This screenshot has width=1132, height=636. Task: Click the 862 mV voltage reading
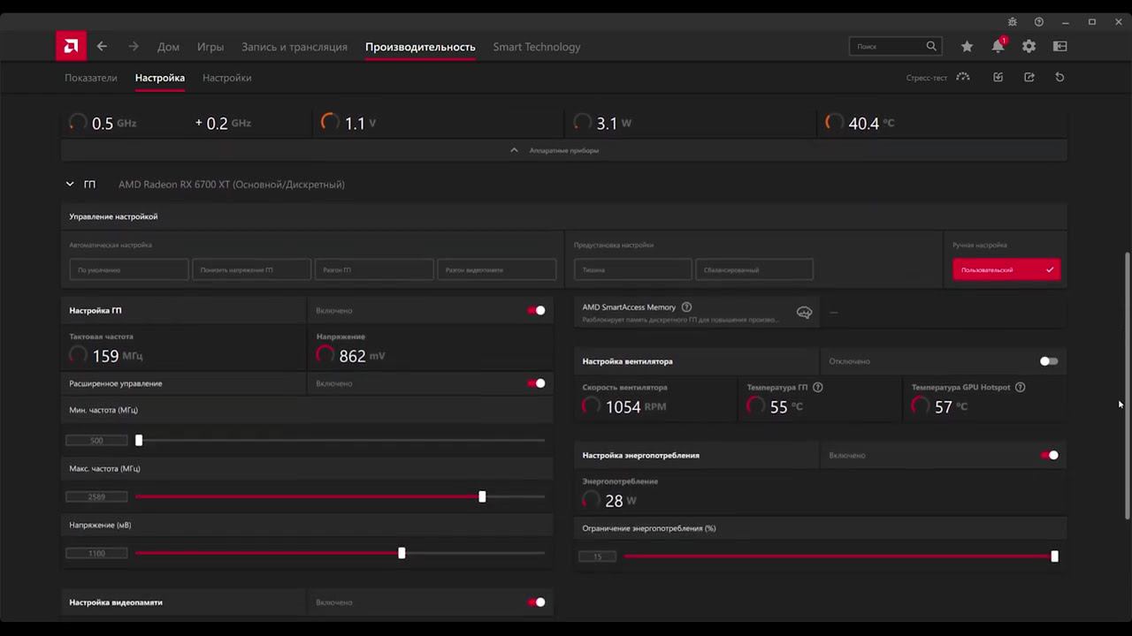point(363,356)
